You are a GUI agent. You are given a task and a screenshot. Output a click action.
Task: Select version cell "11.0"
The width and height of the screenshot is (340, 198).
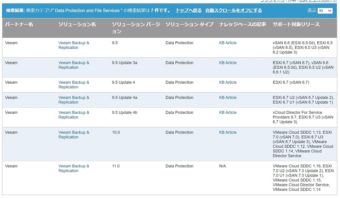[x=116, y=166]
